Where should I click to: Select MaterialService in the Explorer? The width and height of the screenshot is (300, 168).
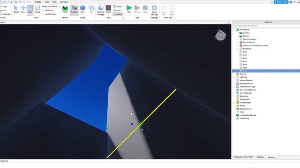point(246,80)
